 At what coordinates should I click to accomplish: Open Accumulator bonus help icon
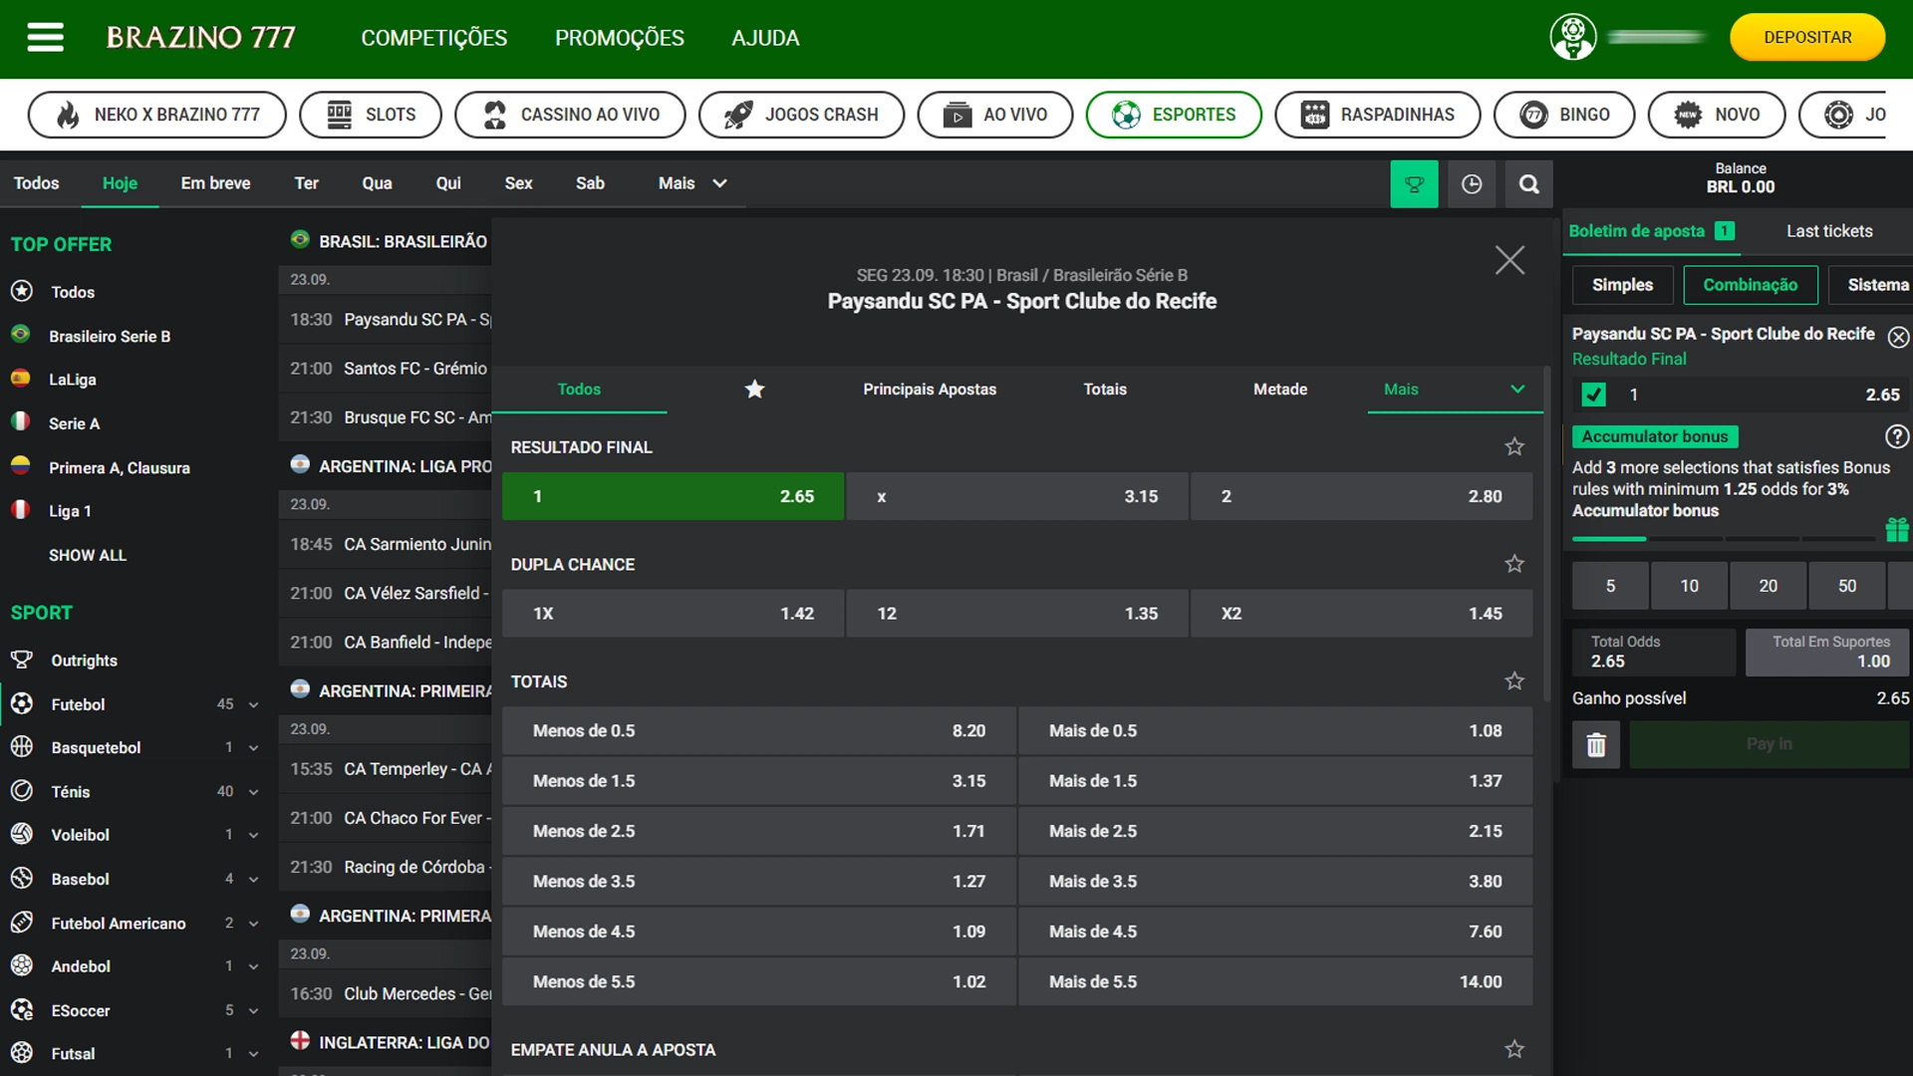(x=1897, y=436)
